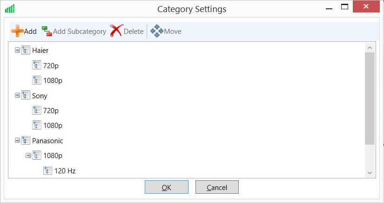Viewport: 384px width, 203px height.
Task: Click the icon beside 120 Hz
Action: [48, 171]
